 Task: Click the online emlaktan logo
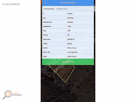(12, 95)
